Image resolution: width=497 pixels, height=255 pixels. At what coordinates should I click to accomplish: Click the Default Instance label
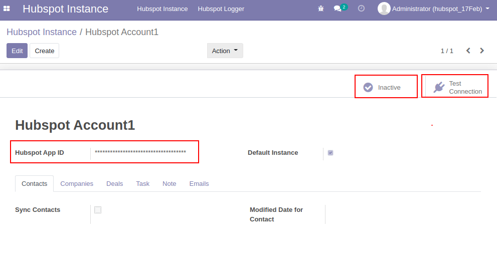tap(273, 153)
